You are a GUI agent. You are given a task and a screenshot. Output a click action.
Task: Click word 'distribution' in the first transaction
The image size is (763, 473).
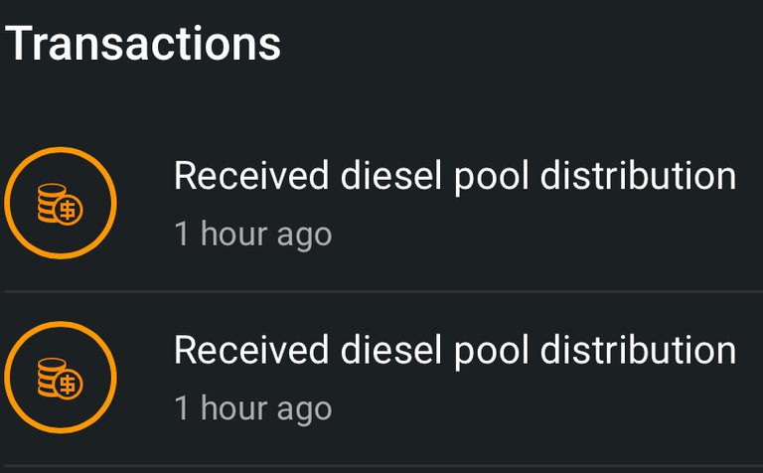(638, 175)
